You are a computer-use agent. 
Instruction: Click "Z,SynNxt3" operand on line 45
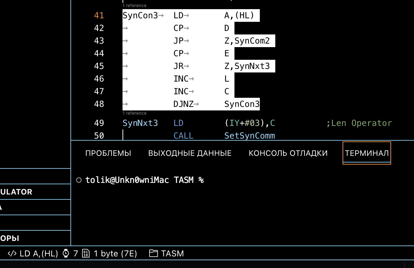[247, 66]
